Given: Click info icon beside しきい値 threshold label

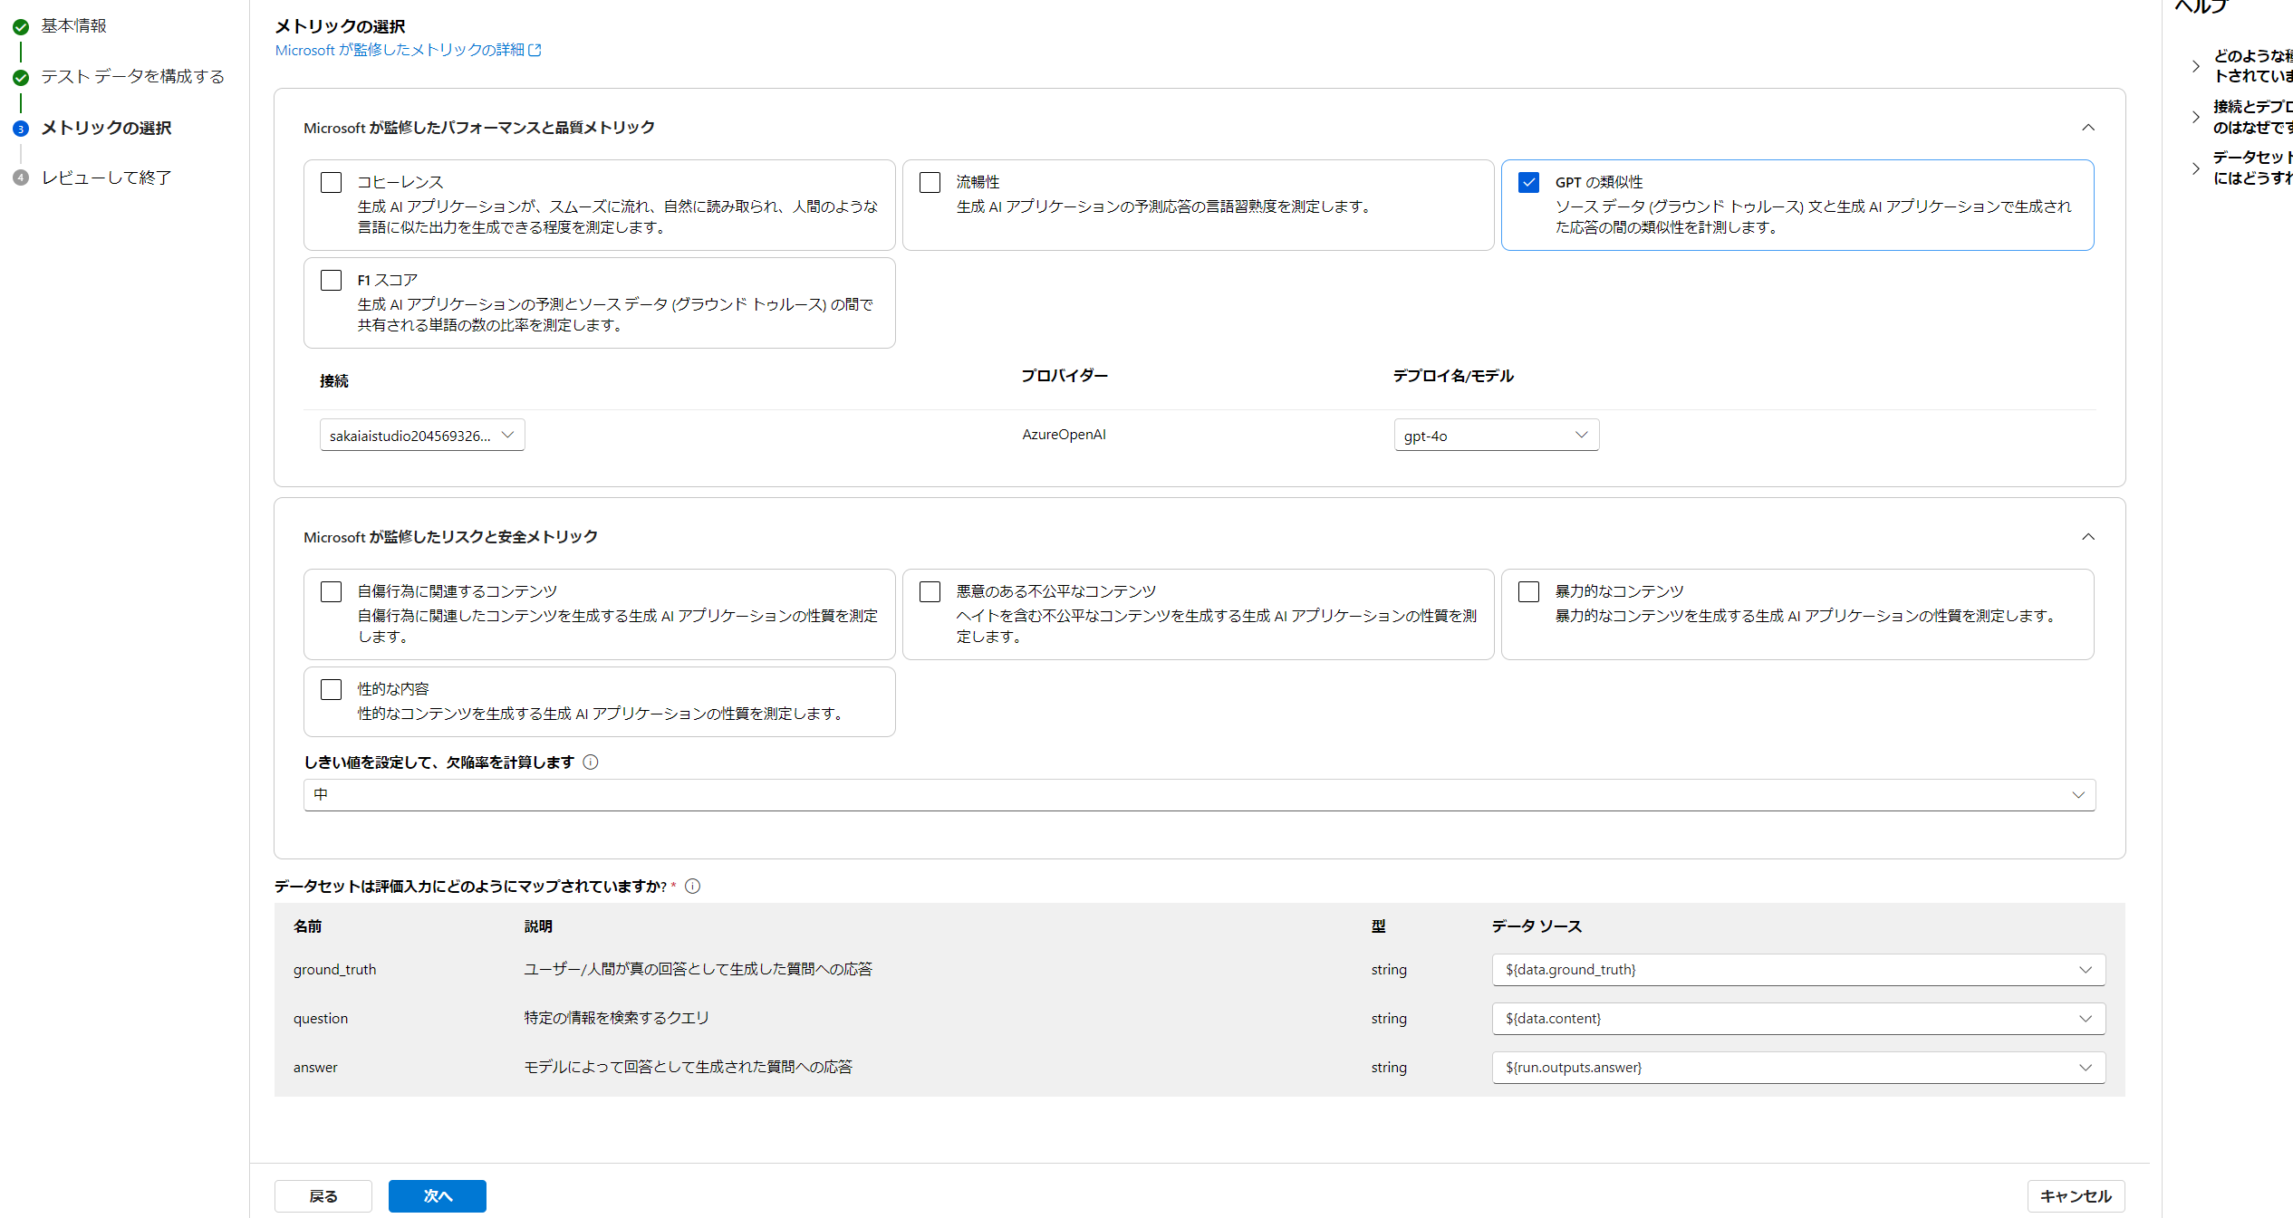Looking at the screenshot, I should click(x=591, y=762).
